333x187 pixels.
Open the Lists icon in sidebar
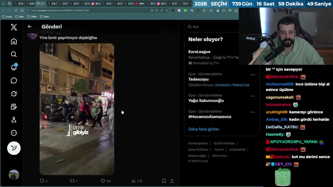(x=14, y=107)
